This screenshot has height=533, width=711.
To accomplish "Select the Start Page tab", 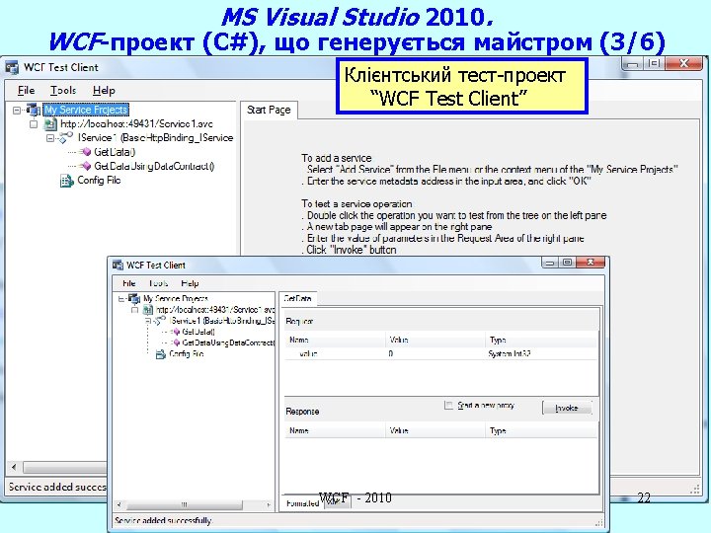I will click(x=269, y=111).
